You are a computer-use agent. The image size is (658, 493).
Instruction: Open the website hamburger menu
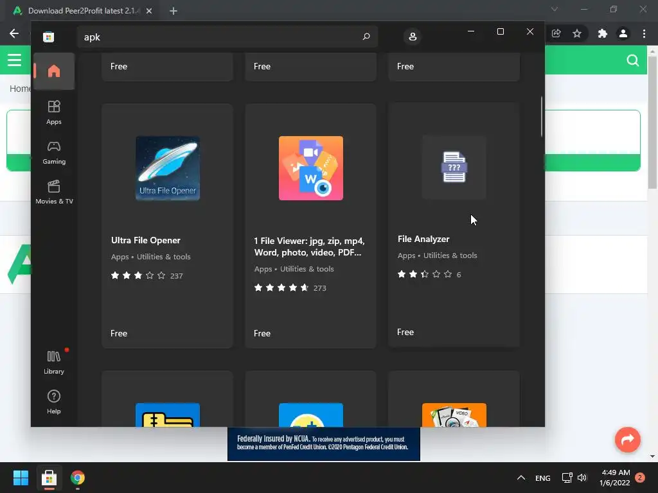[x=14, y=60]
